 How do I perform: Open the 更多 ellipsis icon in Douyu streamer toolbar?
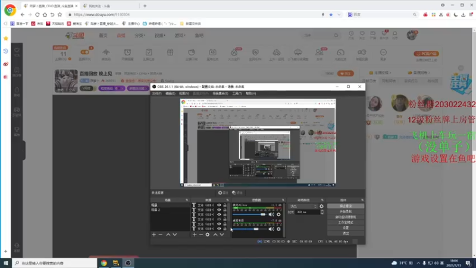point(383,52)
